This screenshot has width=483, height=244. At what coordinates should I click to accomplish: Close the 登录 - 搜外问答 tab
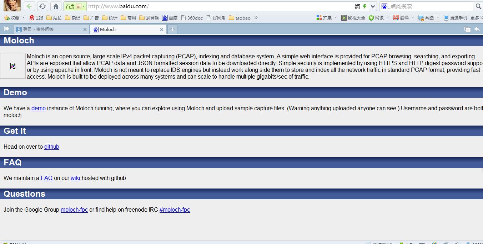(85, 30)
